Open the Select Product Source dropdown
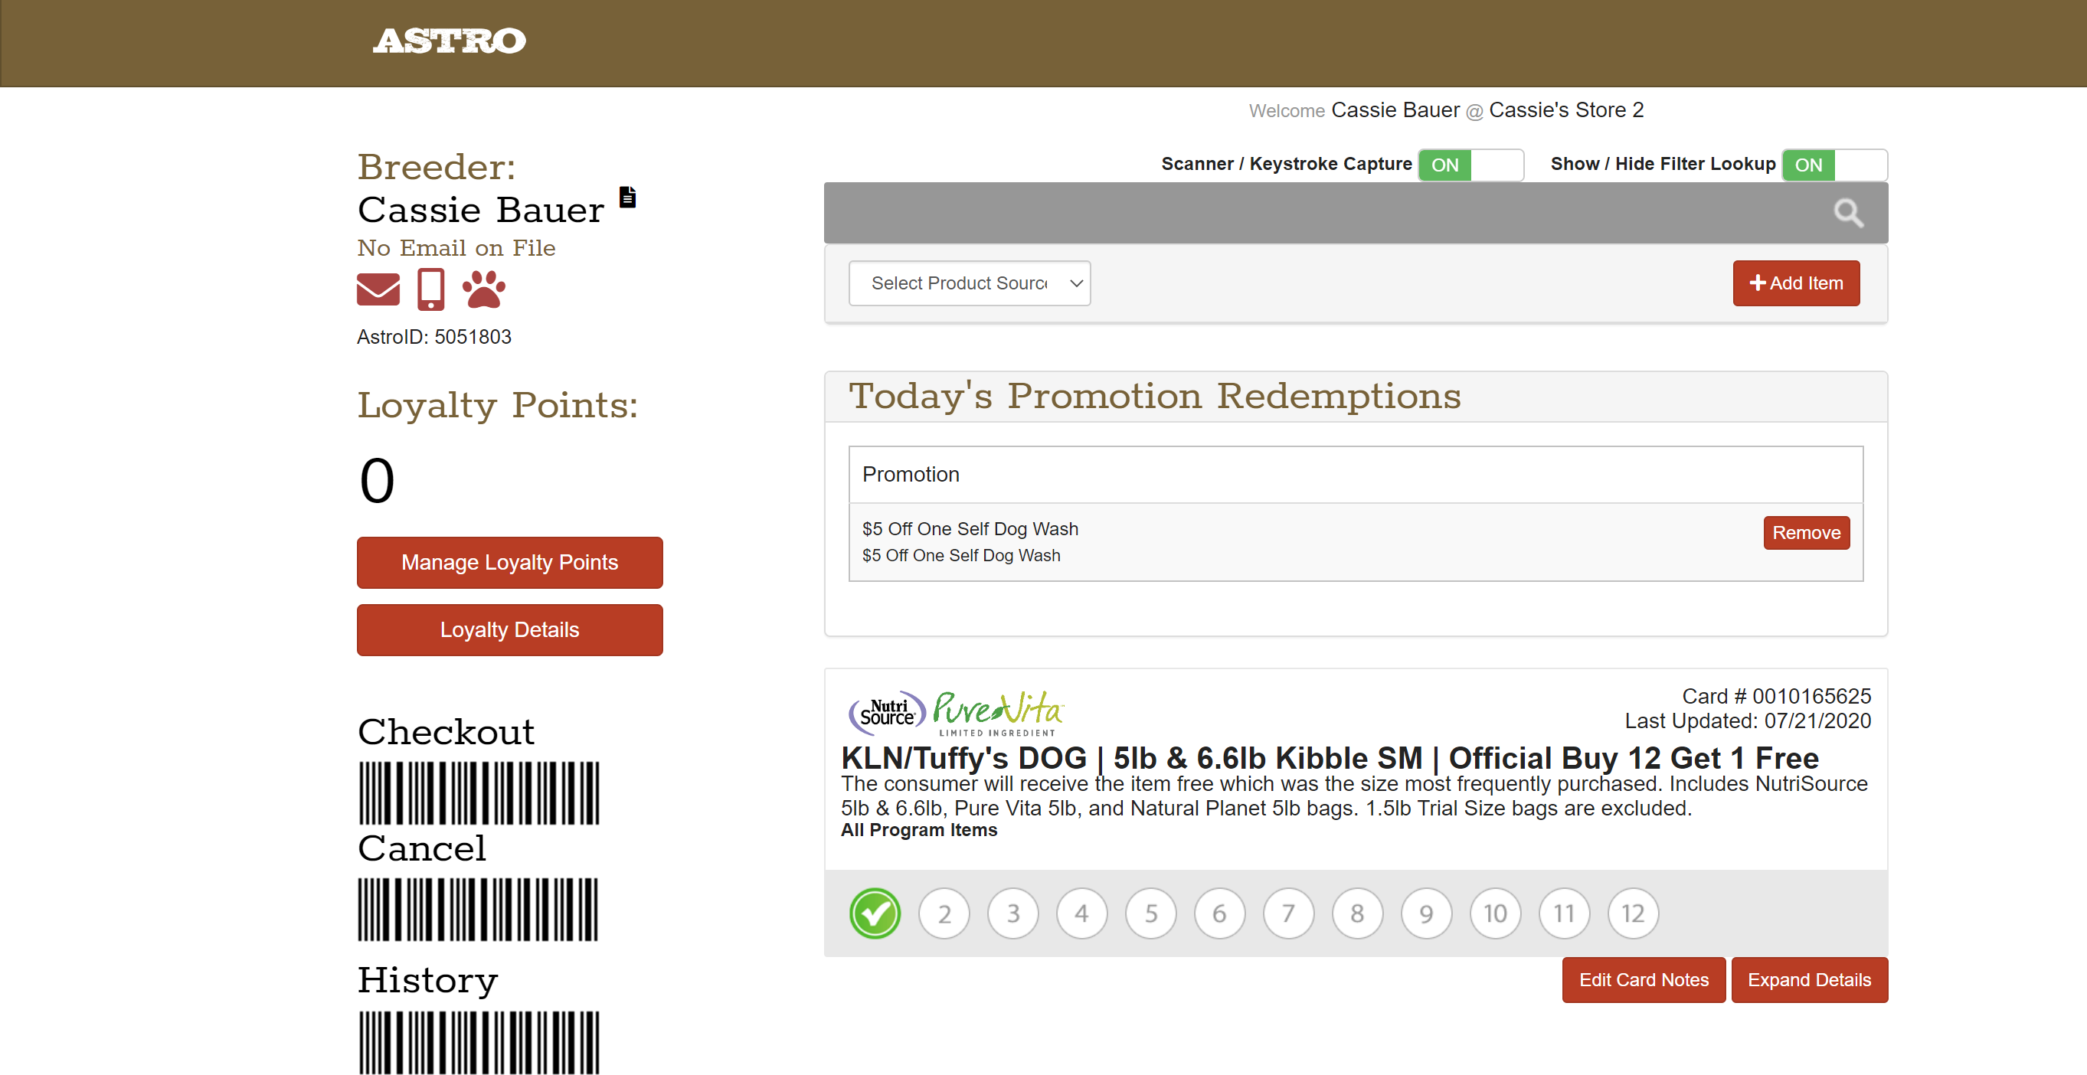Image resolution: width=2087 pixels, height=1075 pixels. point(969,283)
